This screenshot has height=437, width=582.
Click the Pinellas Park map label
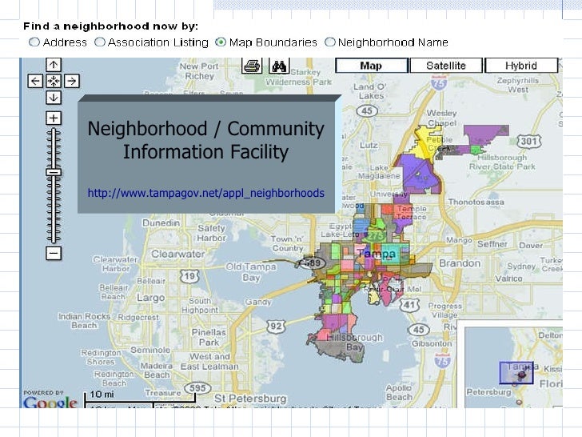coord(209,337)
